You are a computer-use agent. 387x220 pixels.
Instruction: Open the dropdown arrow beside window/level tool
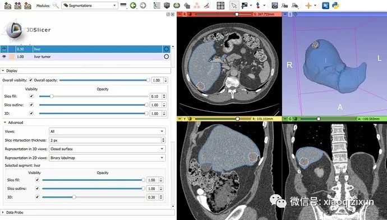251,6
